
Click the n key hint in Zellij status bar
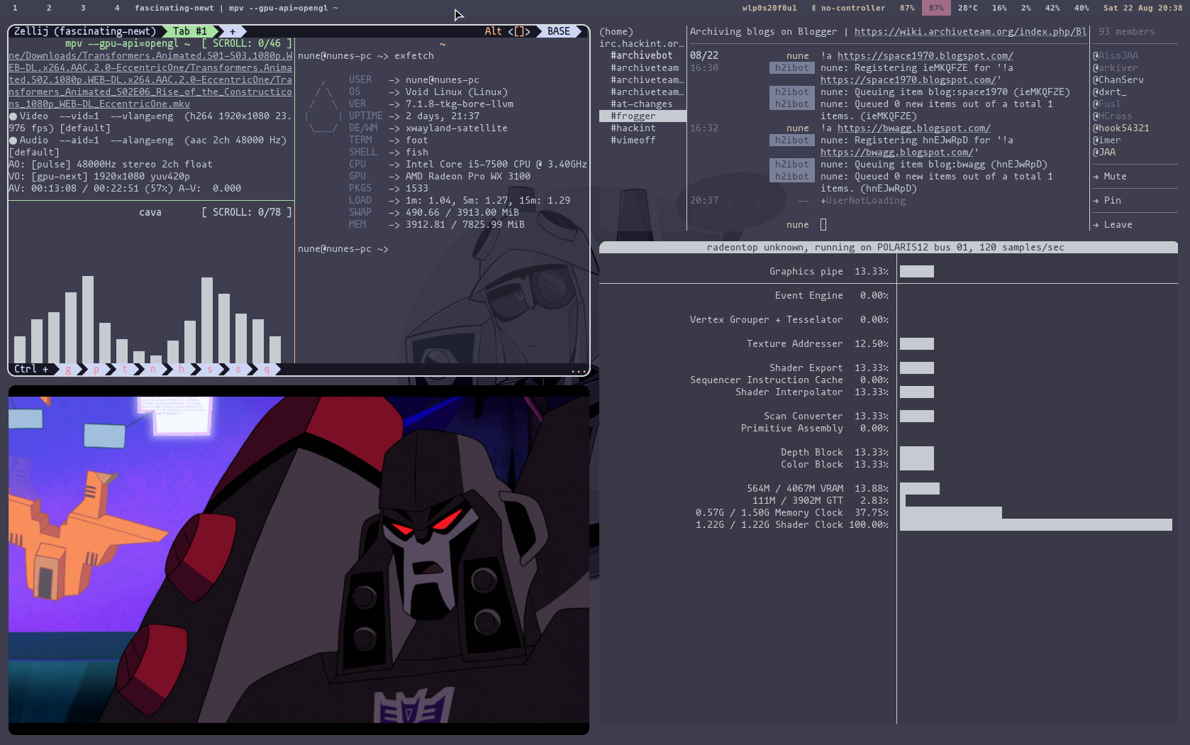tap(153, 369)
